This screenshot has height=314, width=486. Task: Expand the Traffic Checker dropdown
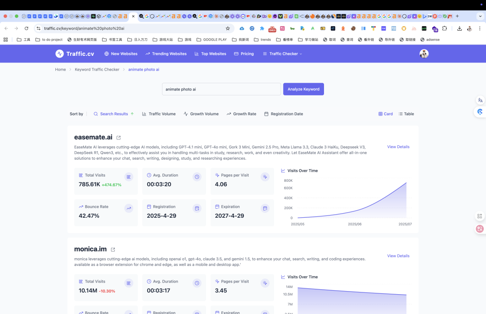click(282, 54)
